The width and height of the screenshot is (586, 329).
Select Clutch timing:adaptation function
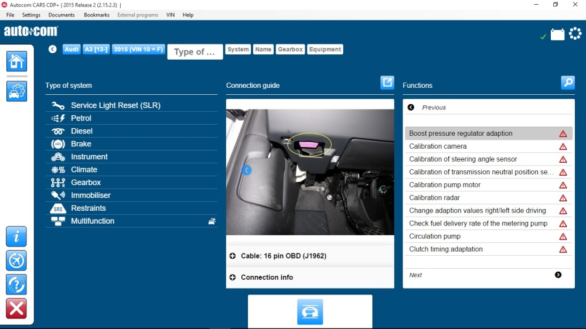tap(489, 249)
